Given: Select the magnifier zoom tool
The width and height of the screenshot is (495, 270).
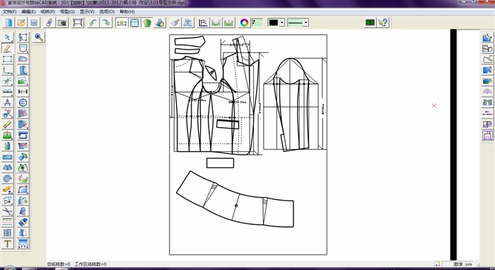Looking at the screenshot, I should tap(39, 37).
